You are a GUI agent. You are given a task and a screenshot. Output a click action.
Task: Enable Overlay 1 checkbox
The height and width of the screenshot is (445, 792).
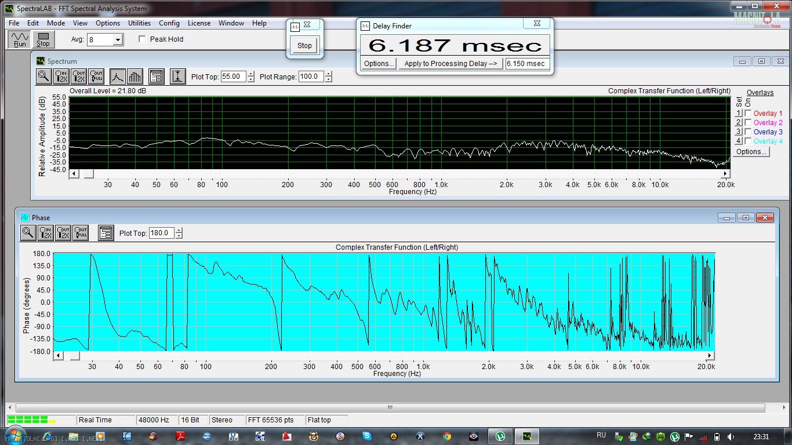[x=748, y=114]
